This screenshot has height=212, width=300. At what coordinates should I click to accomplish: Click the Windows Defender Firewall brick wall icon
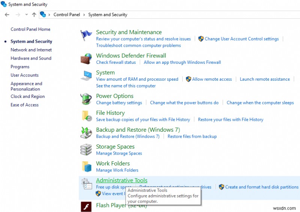tap(86, 59)
